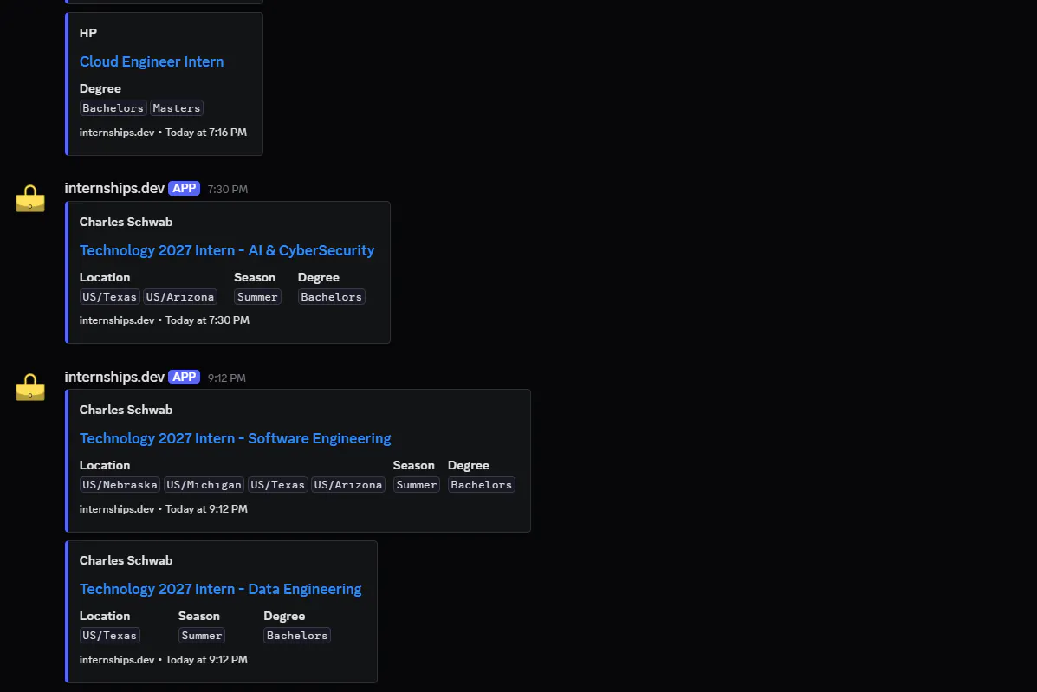Click the APP badge on the 7:30 PM message
1037x692 pixels.
click(184, 188)
